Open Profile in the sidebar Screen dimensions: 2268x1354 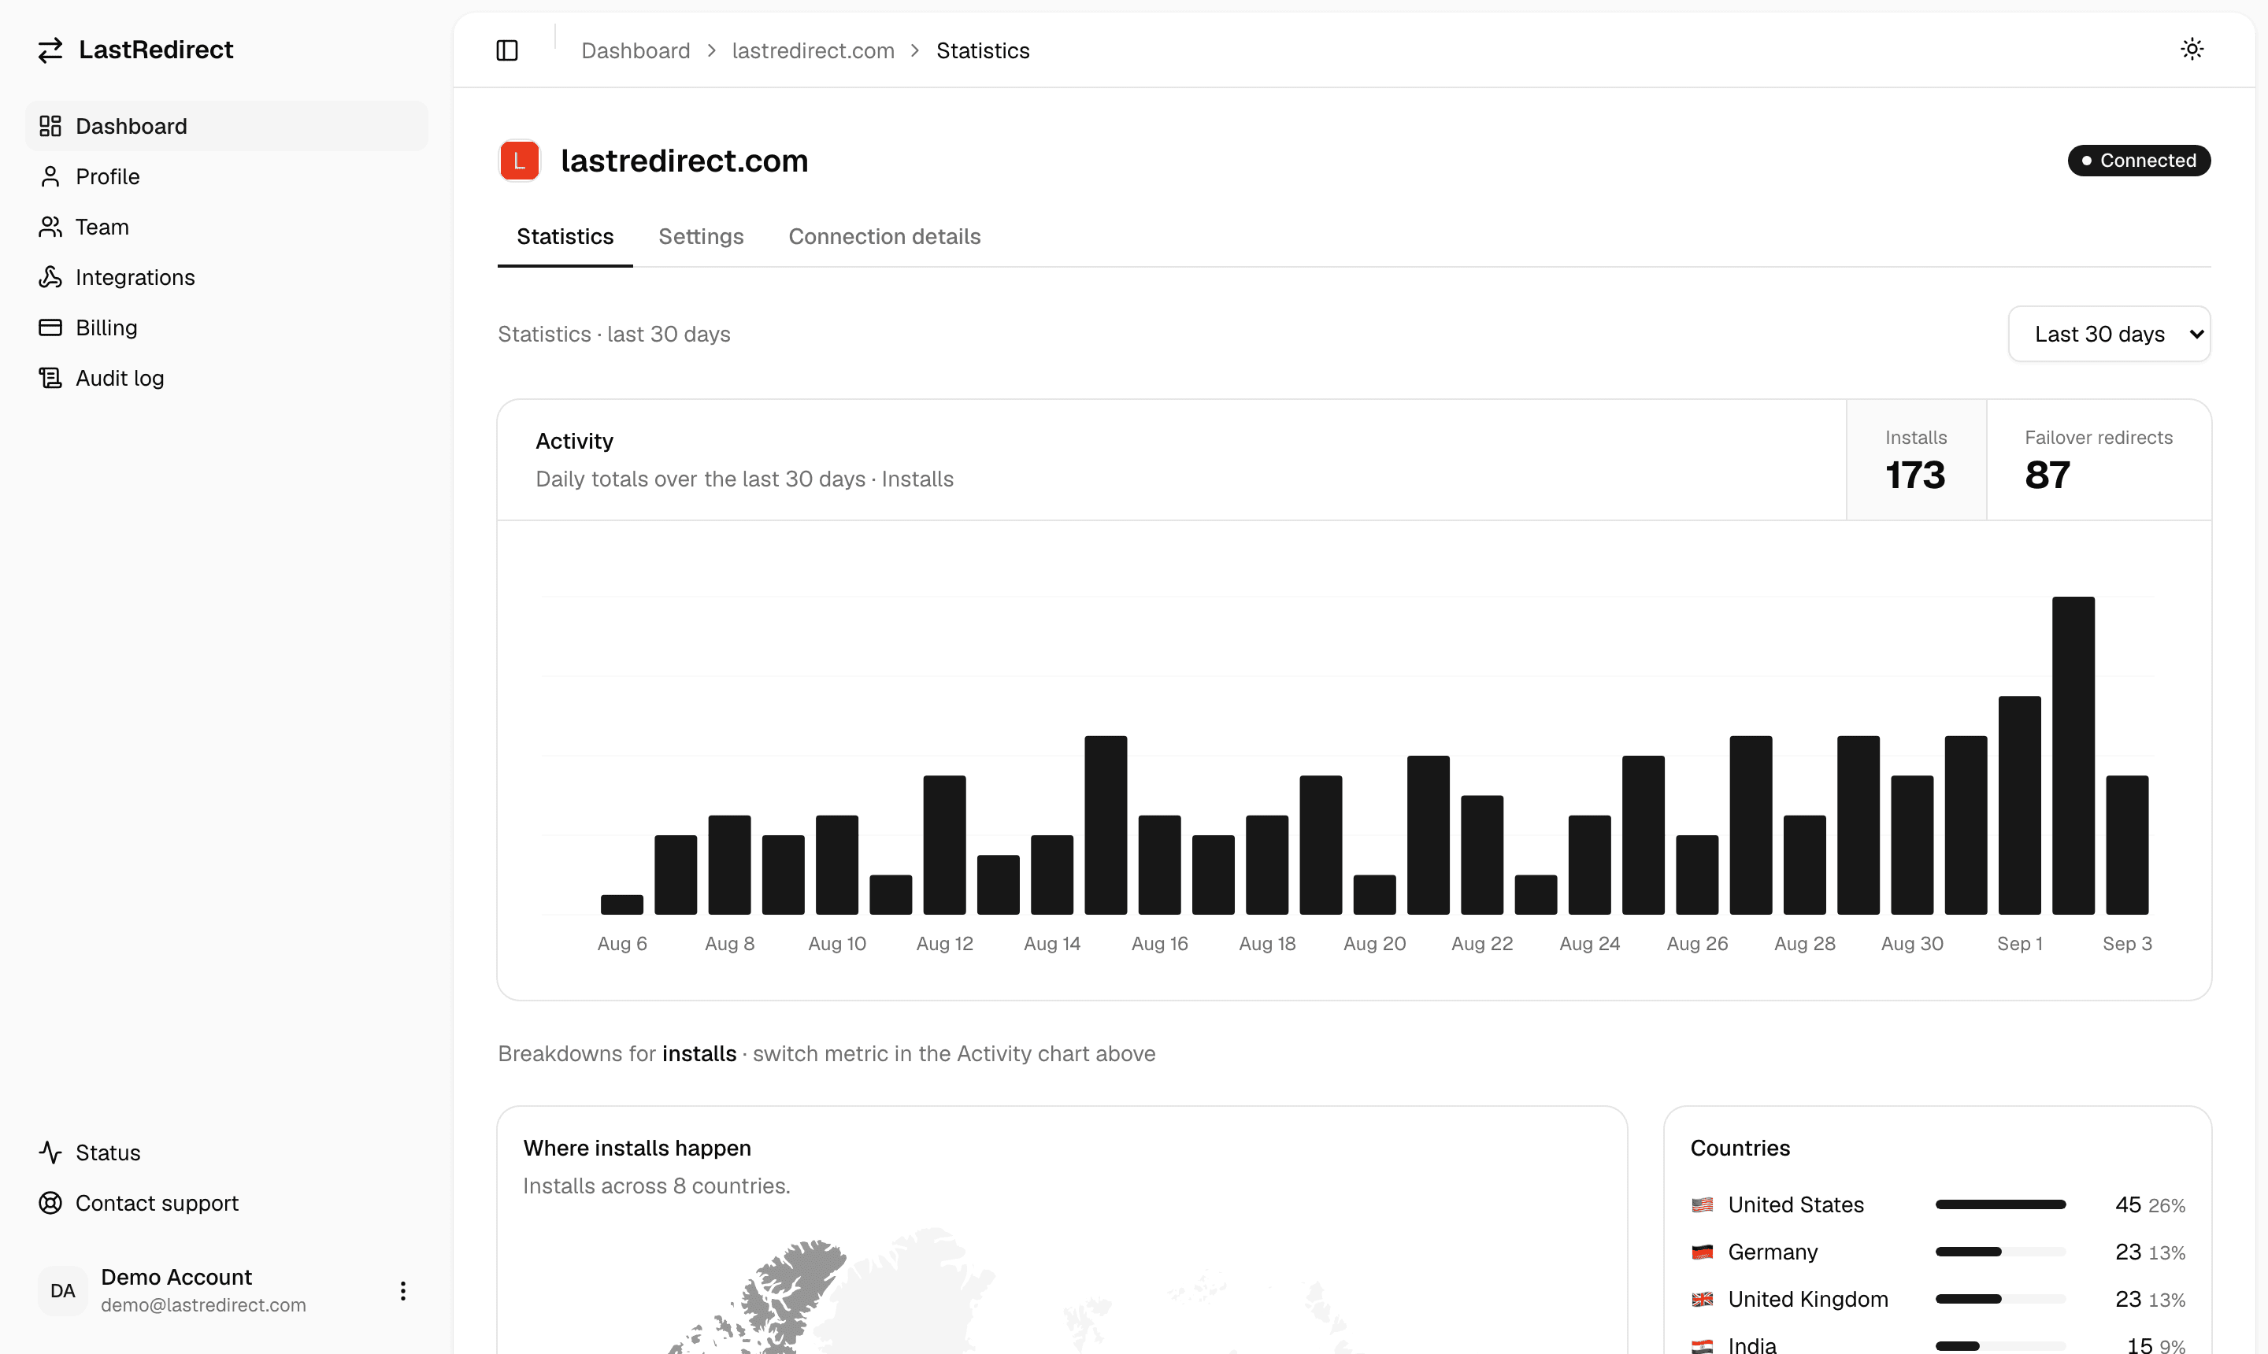pos(226,176)
